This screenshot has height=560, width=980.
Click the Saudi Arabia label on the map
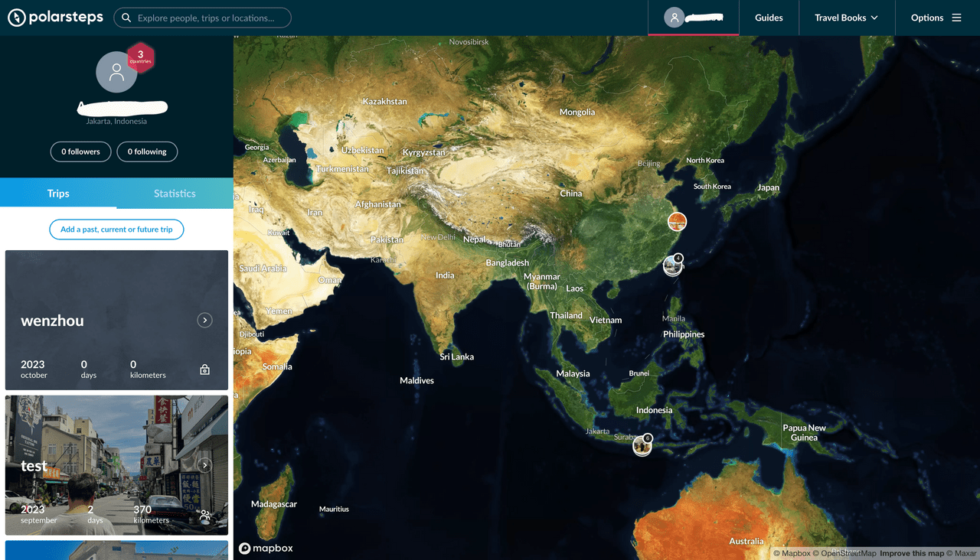pyautogui.click(x=263, y=269)
